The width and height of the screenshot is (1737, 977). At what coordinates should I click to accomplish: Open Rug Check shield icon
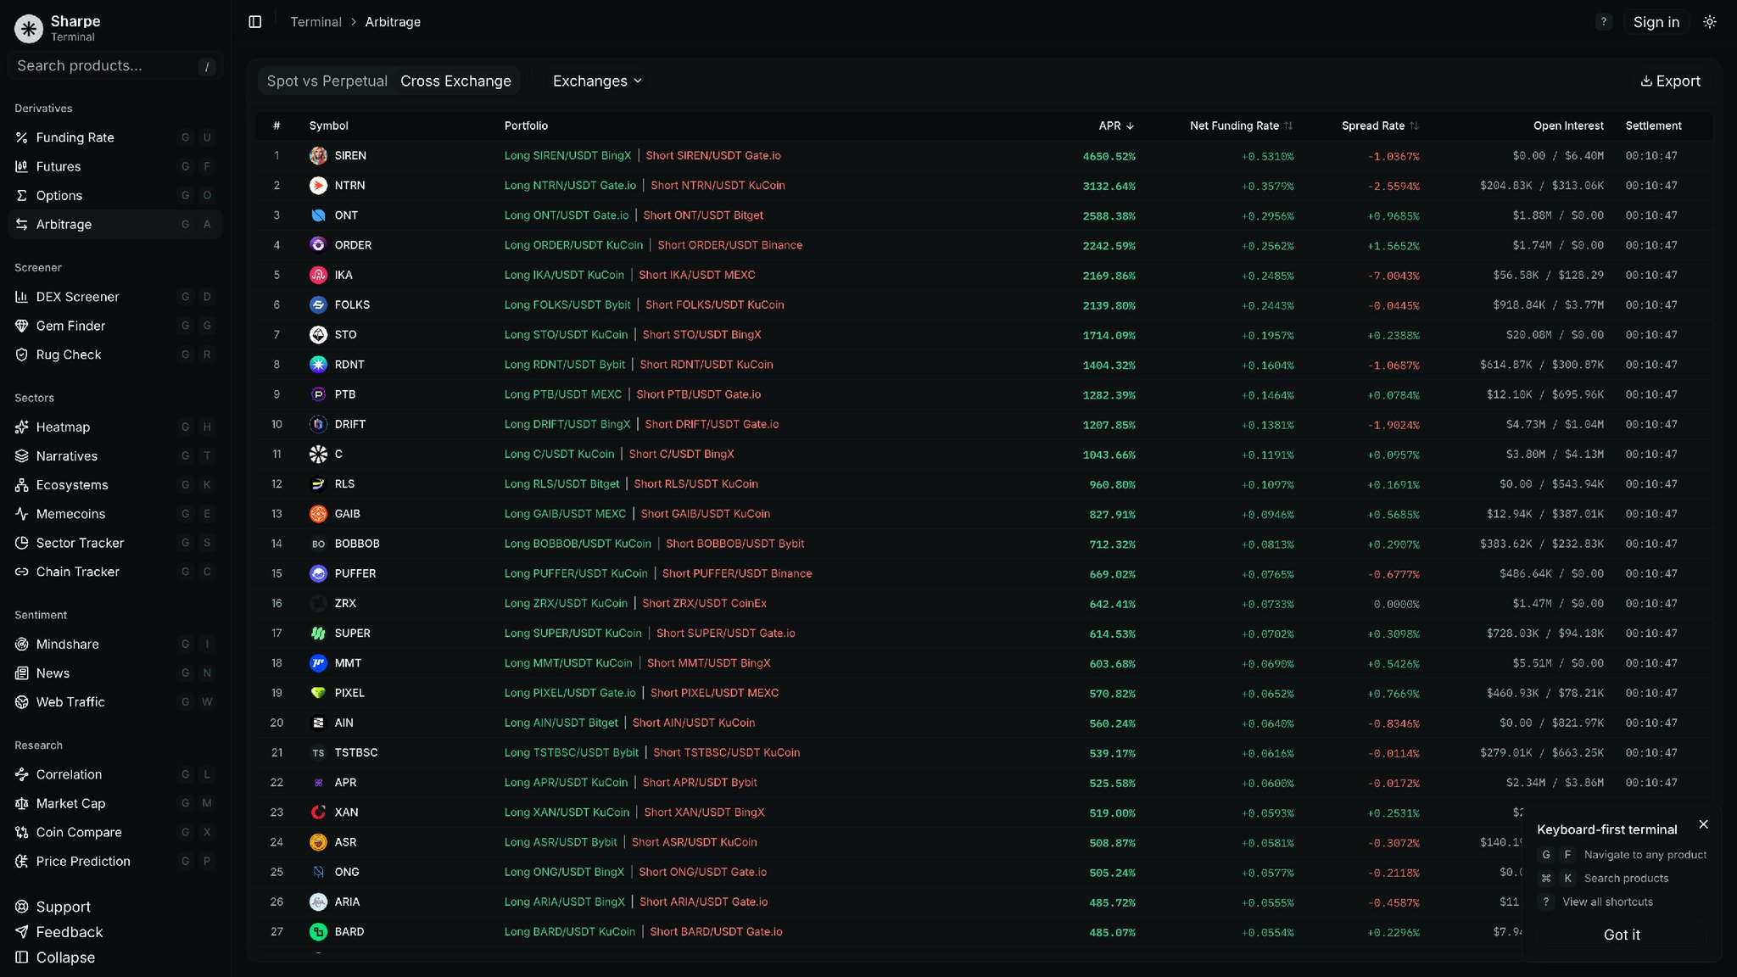[x=22, y=355]
